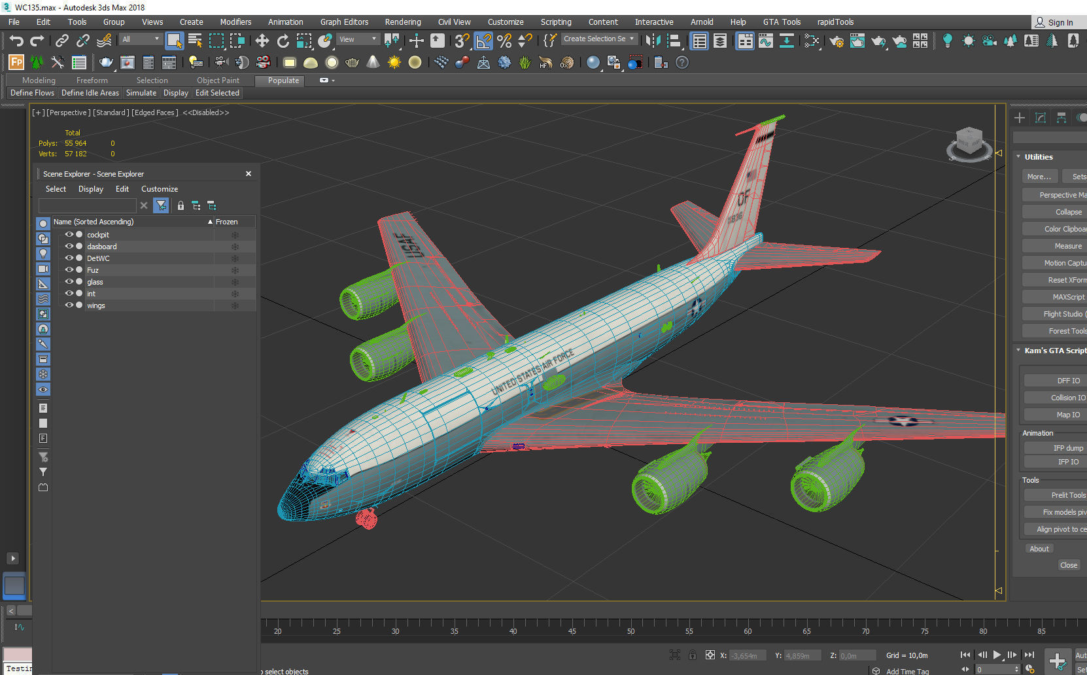Viewport: 1087px width, 675px height.
Task: Open the Schematic View icon
Action: click(x=787, y=41)
